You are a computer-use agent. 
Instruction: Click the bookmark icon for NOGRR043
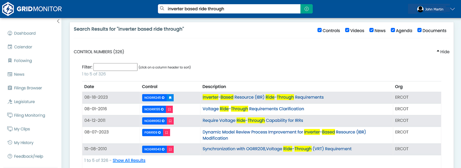coord(170,149)
